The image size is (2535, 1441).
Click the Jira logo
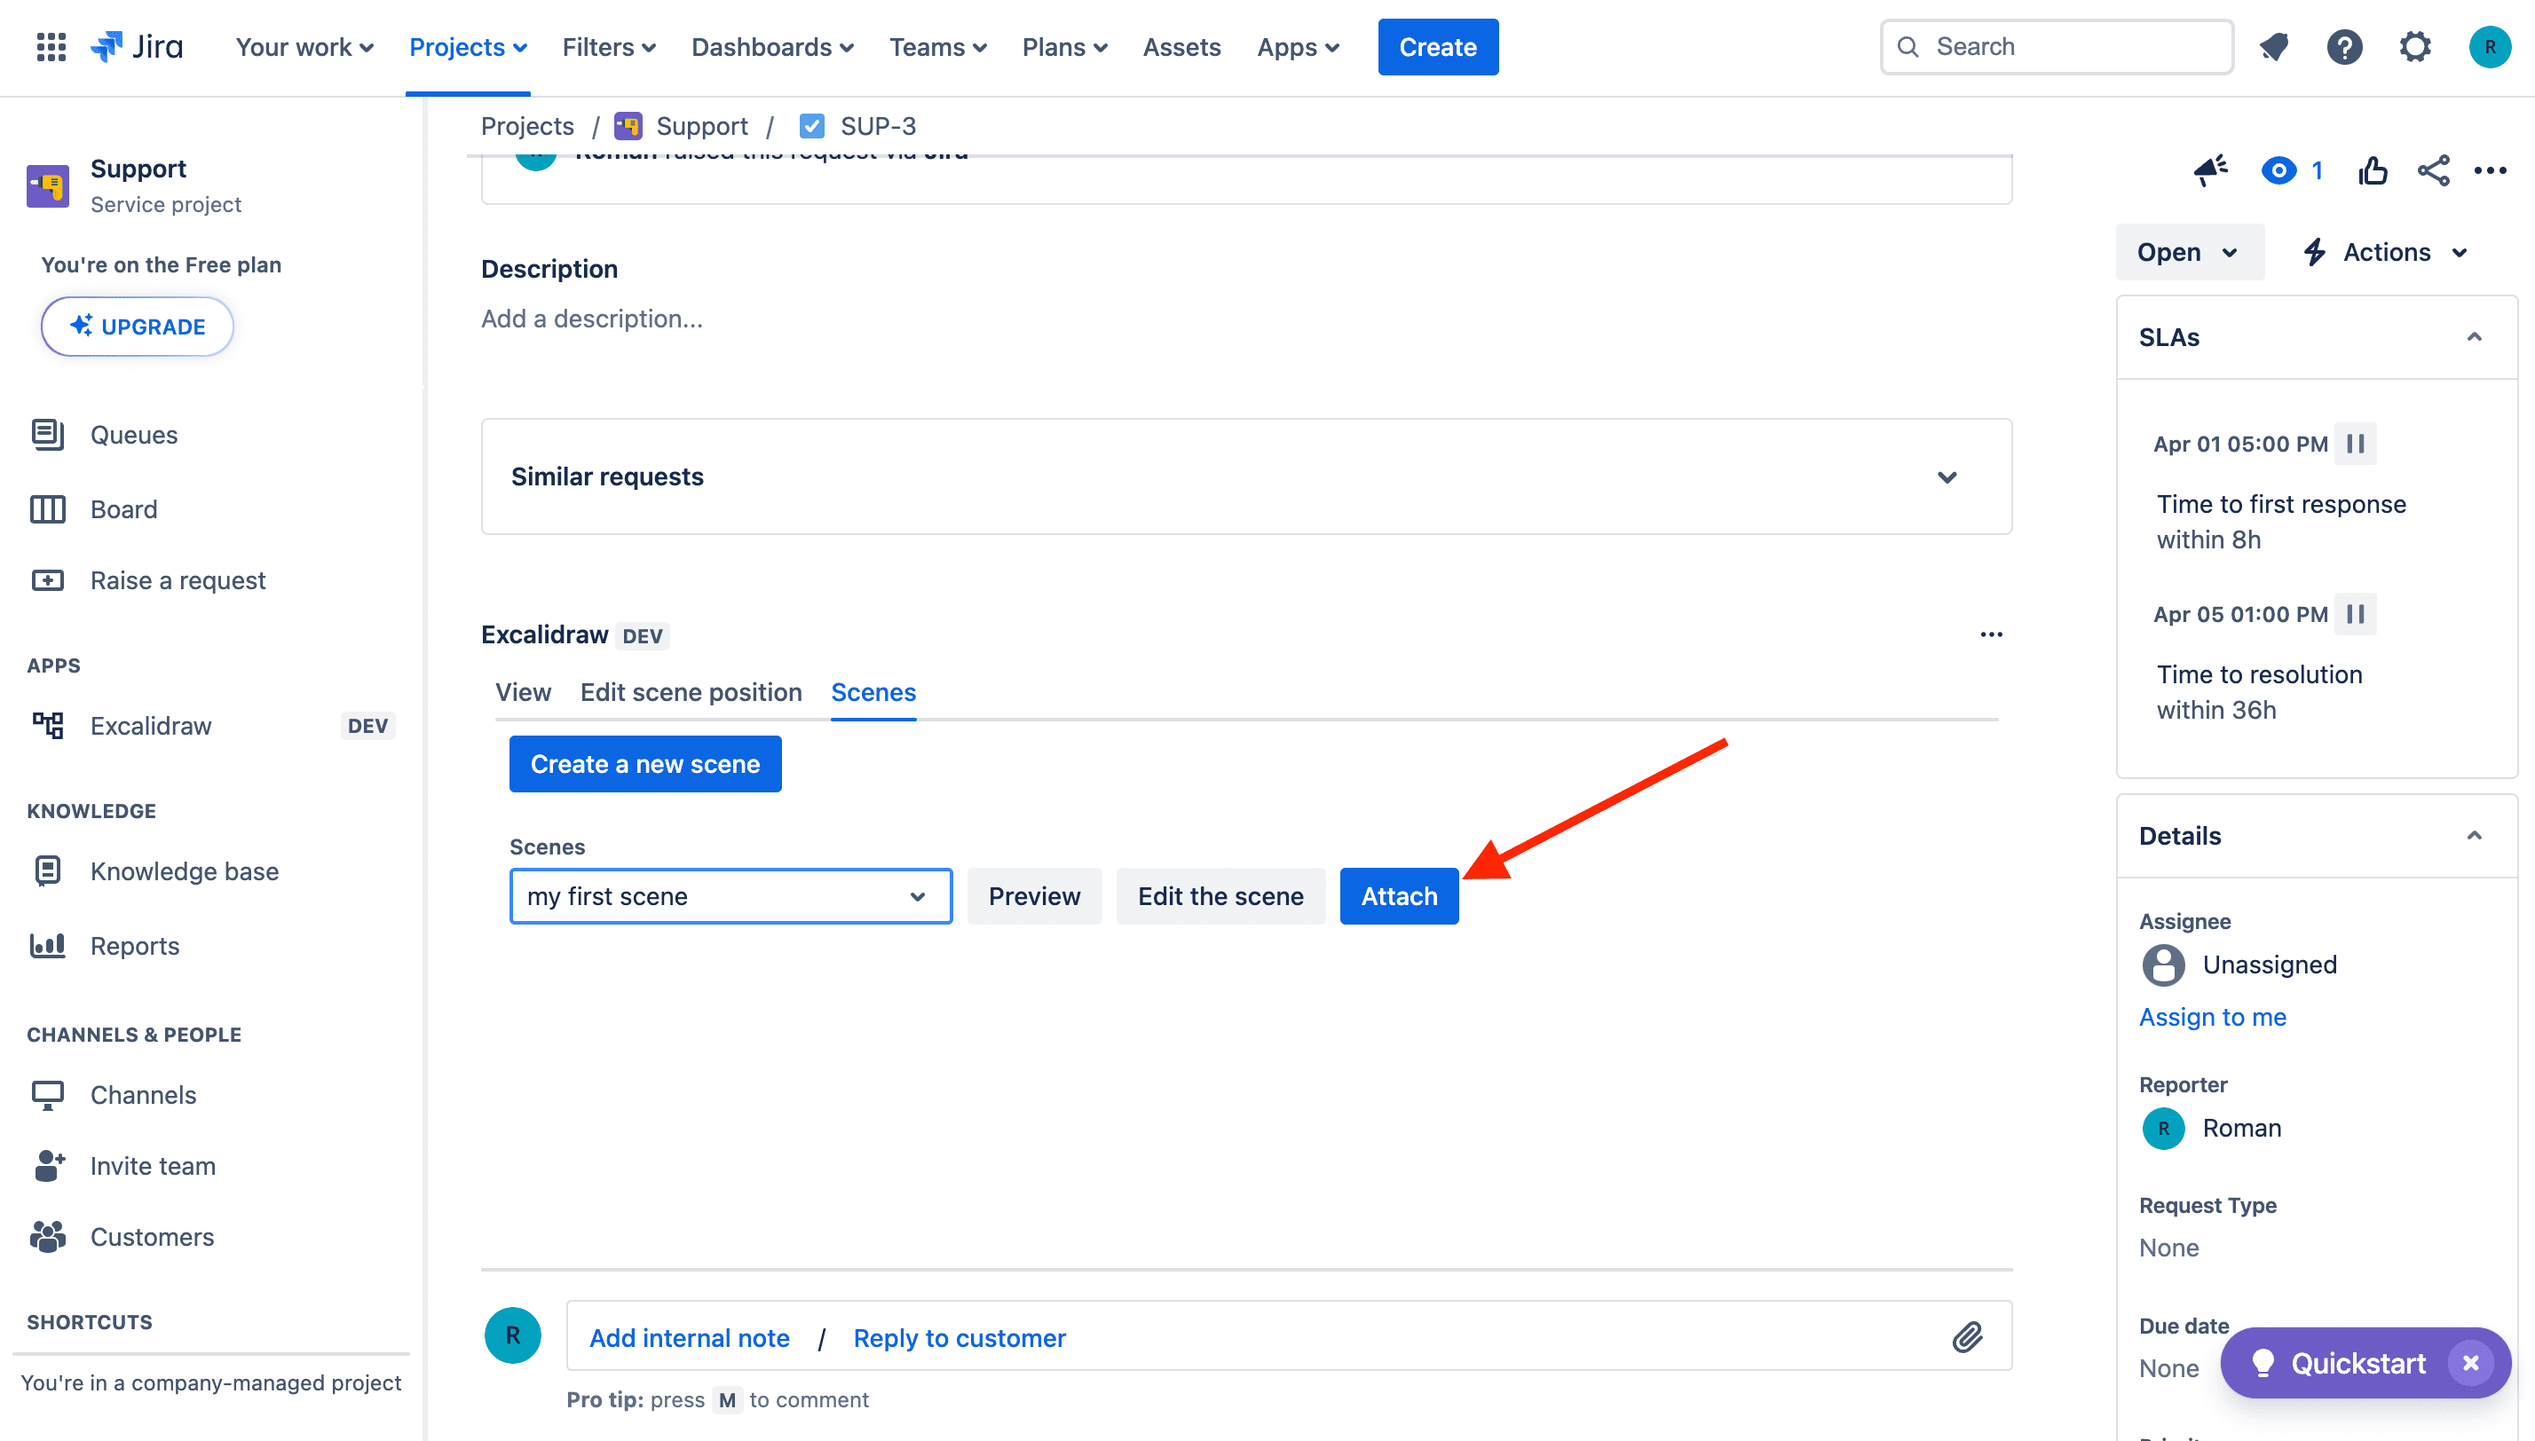click(x=137, y=46)
